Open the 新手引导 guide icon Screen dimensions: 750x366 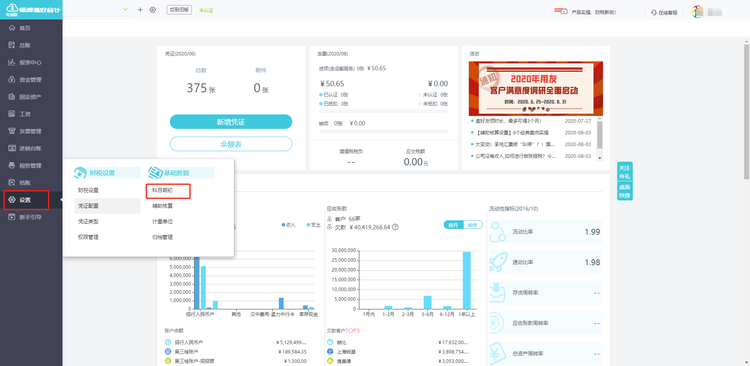pos(12,217)
